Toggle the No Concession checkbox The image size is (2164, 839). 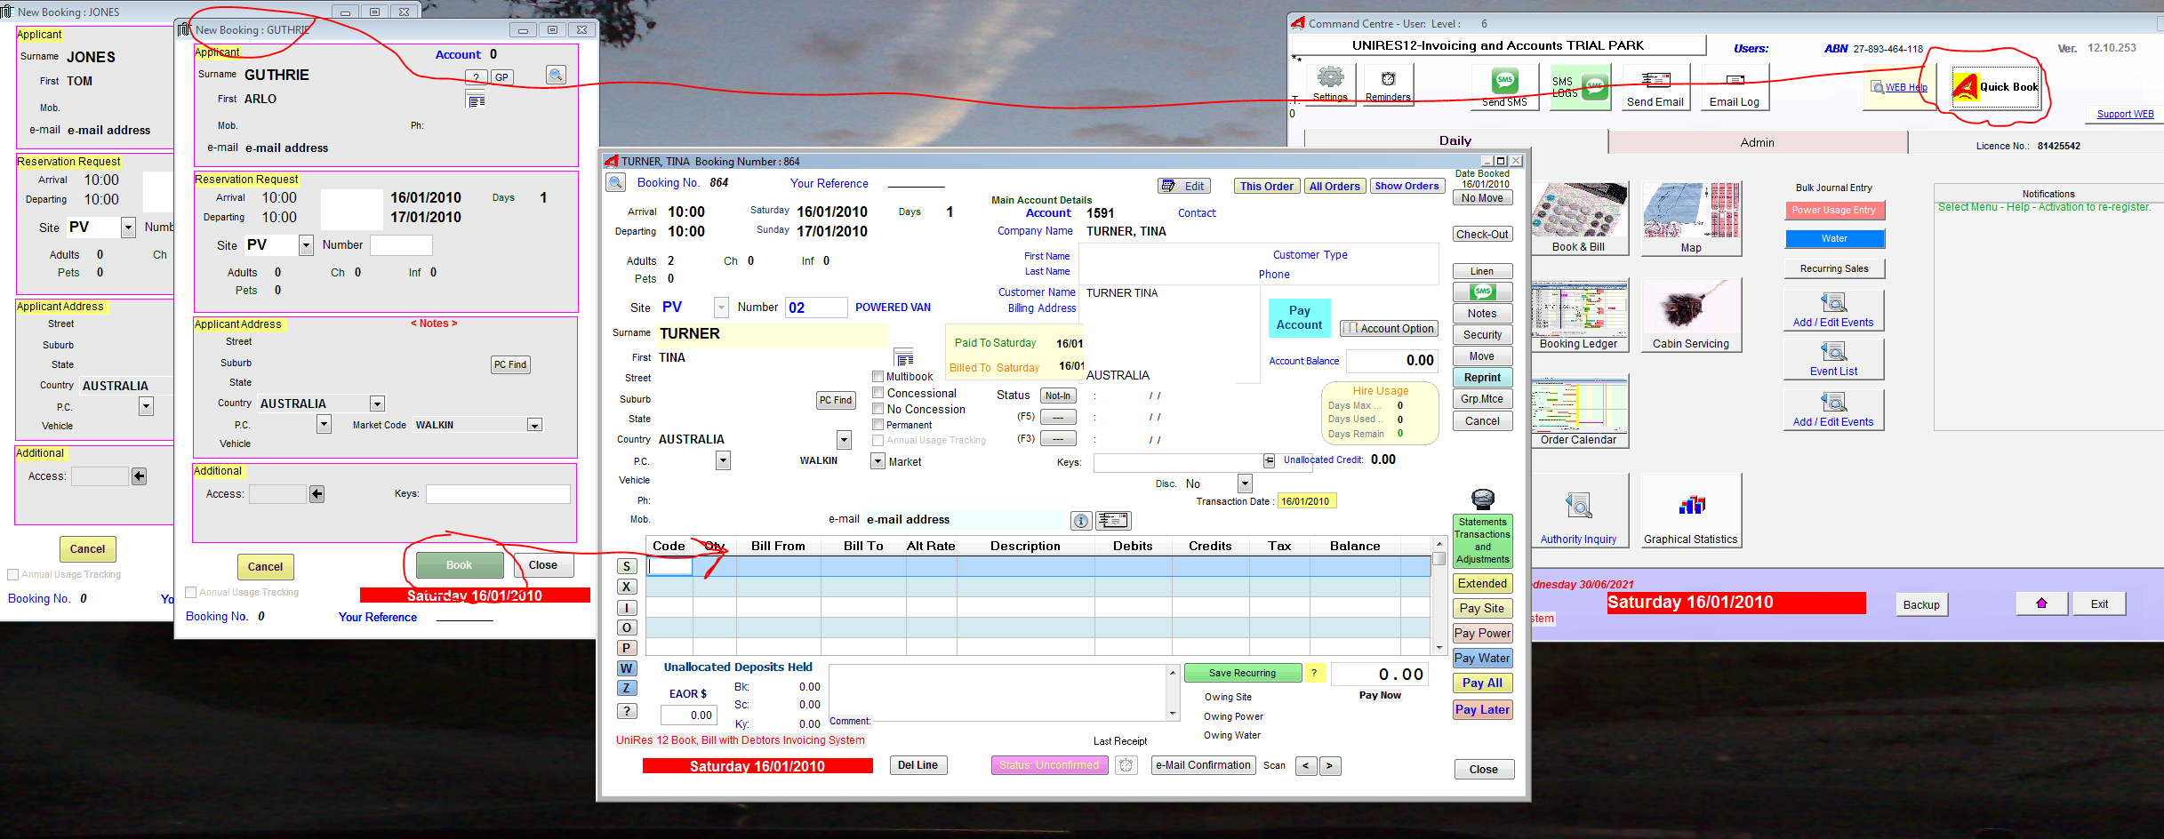[878, 409]
